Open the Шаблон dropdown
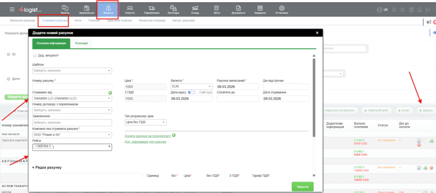Image resolution: width=436 pixels, height=193 pixels. click(72, 71)
